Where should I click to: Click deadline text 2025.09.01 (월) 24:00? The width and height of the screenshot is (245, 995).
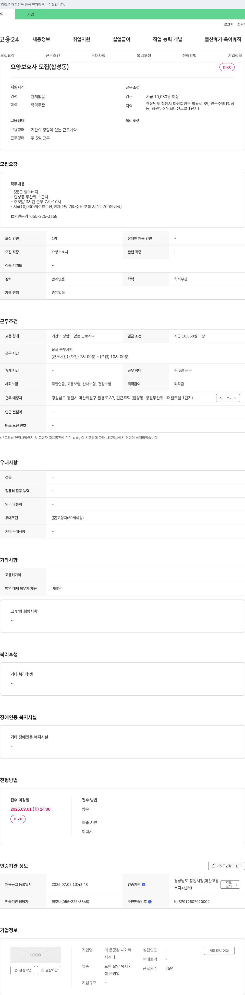tap(30, 809)
